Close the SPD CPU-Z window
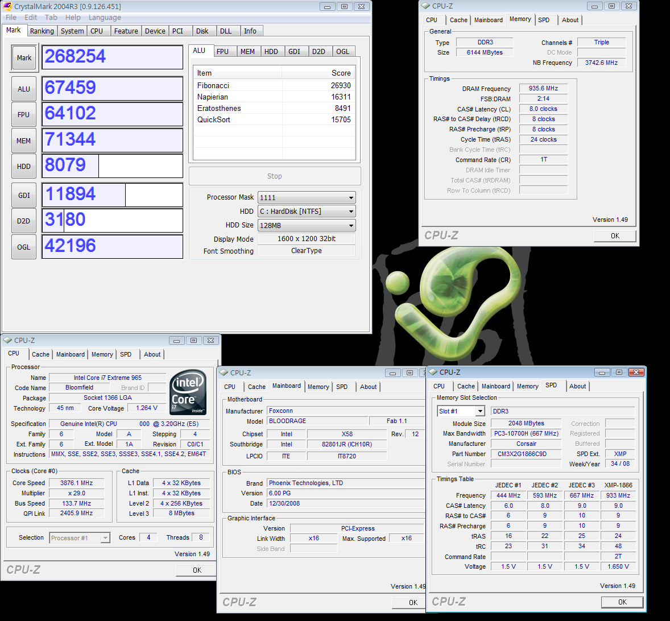 point(636,372)
